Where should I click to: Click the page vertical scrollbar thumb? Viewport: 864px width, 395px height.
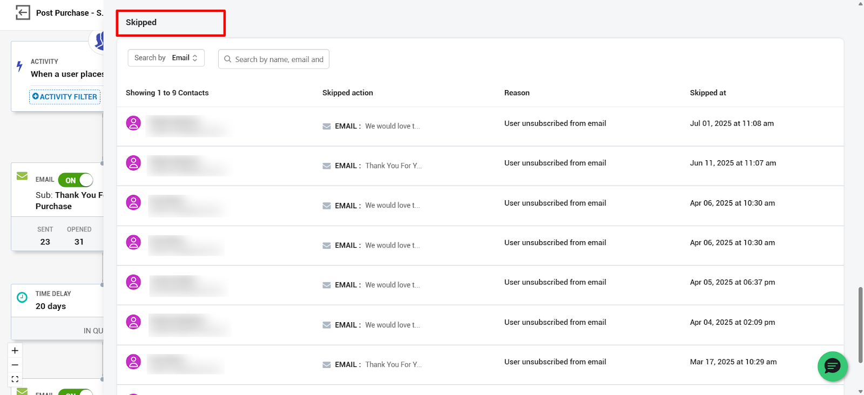[860, 325]
